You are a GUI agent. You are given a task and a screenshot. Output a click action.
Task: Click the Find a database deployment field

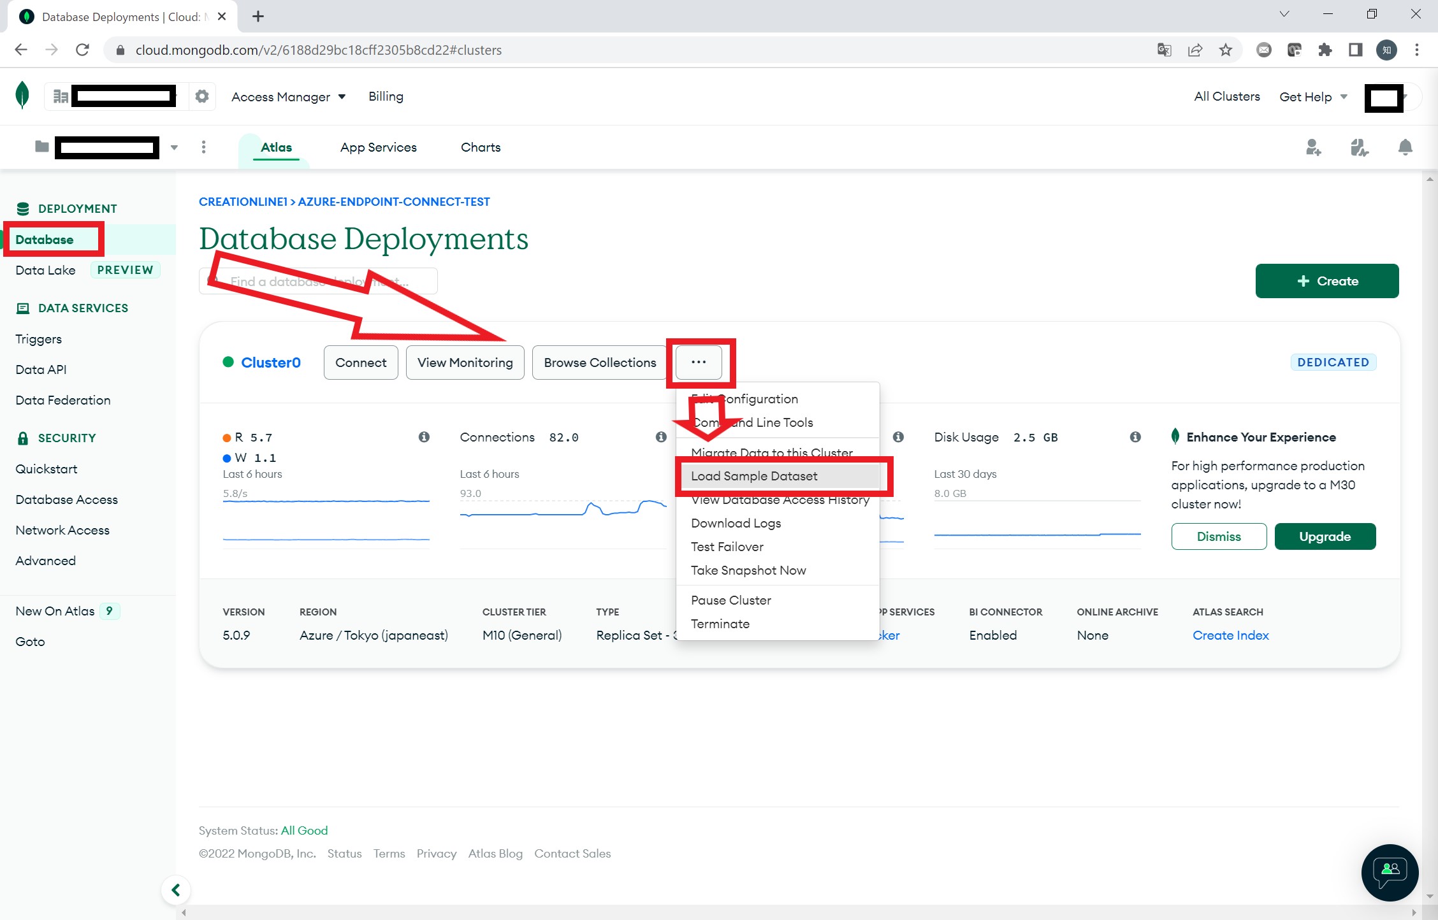pos(318,281)
